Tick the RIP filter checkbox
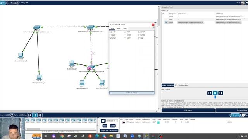Screen dimensions: 248x139 [139, 38]
